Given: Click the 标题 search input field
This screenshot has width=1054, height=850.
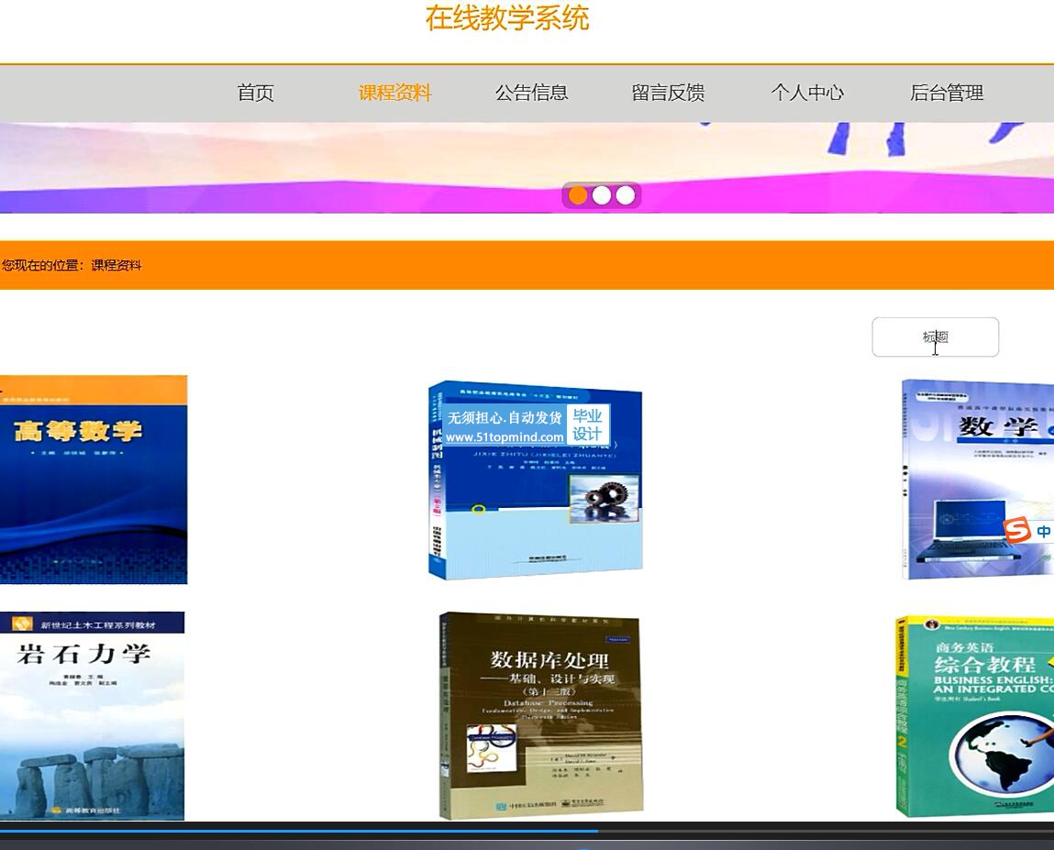Looking at the screenshot, I should [x=935, y=337].
